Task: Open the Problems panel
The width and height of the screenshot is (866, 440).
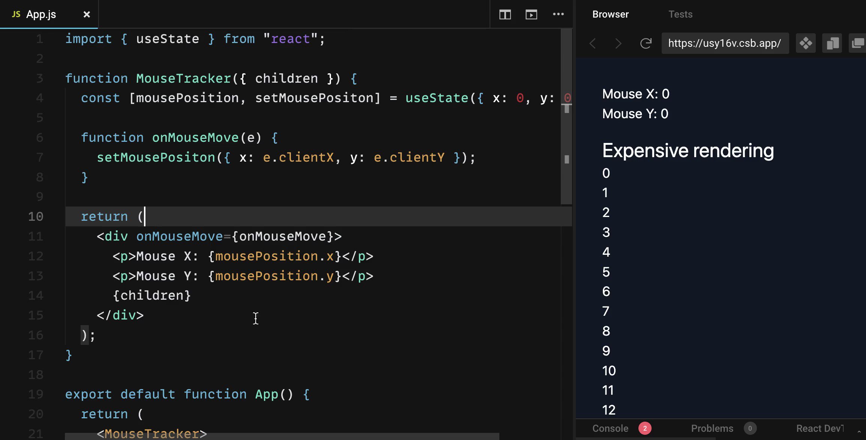Action: (712, 428)
